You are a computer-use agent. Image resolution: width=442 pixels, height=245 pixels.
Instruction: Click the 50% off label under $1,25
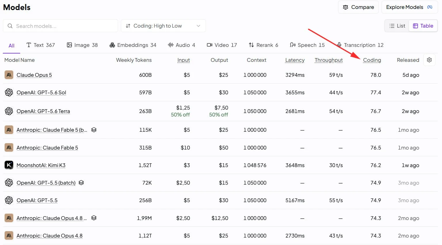180,115
